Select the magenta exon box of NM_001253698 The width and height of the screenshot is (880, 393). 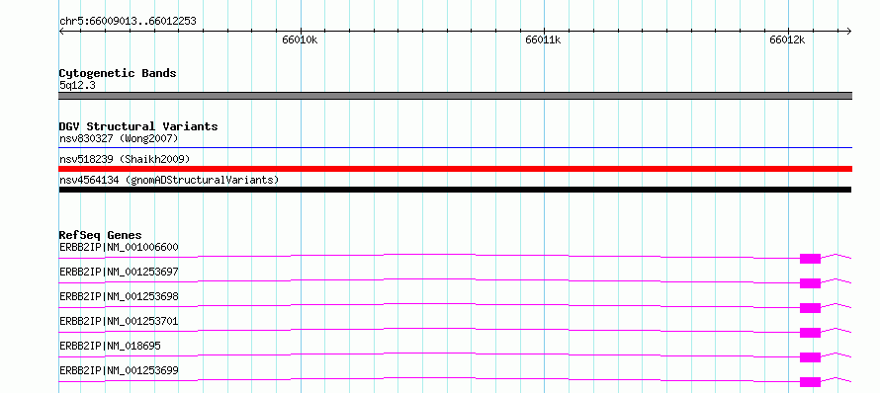coord(810,308)
